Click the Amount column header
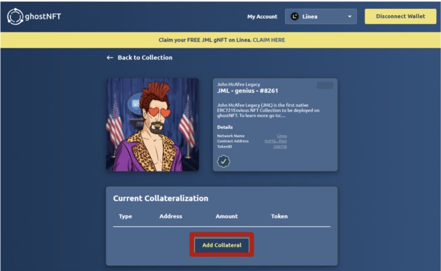 coord(226,216)
